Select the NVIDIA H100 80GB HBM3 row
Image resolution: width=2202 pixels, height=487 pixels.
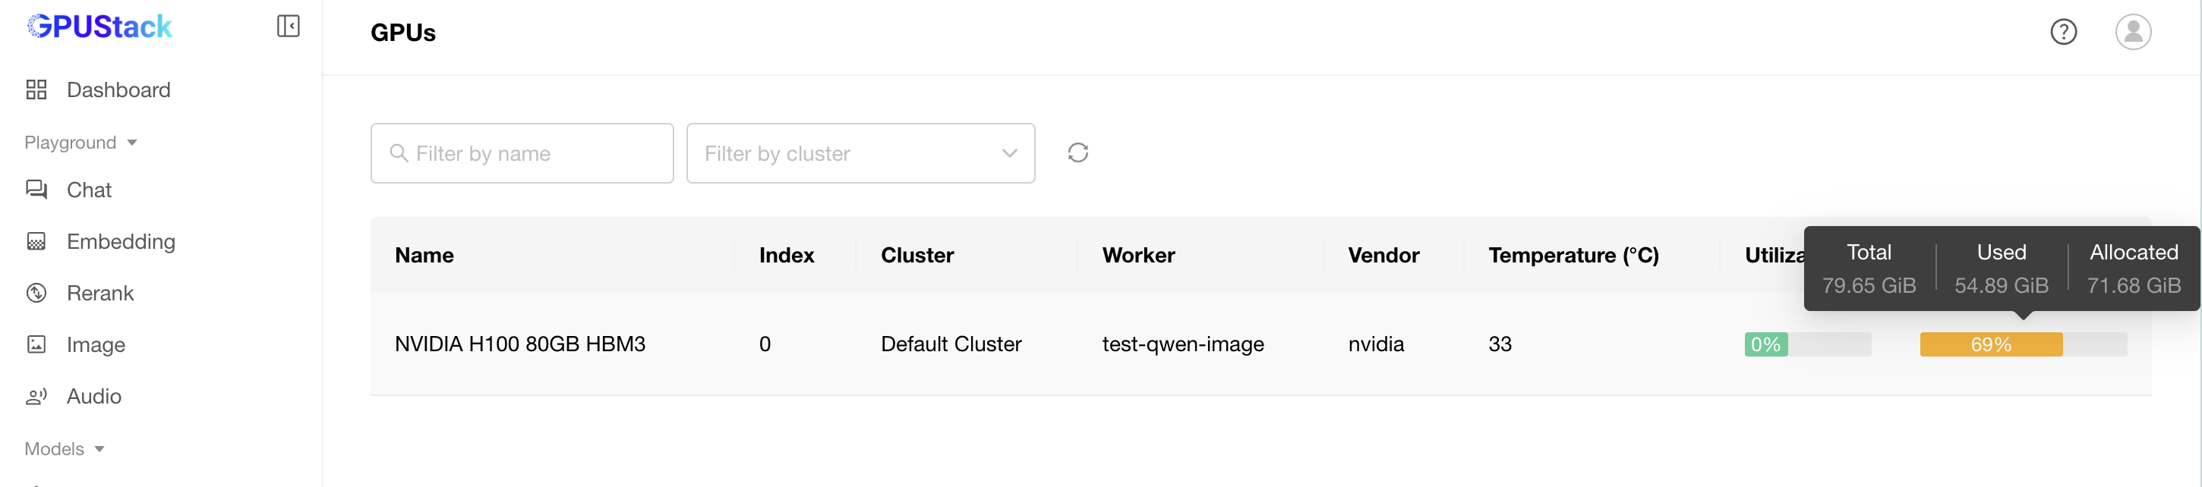(519, 344)
